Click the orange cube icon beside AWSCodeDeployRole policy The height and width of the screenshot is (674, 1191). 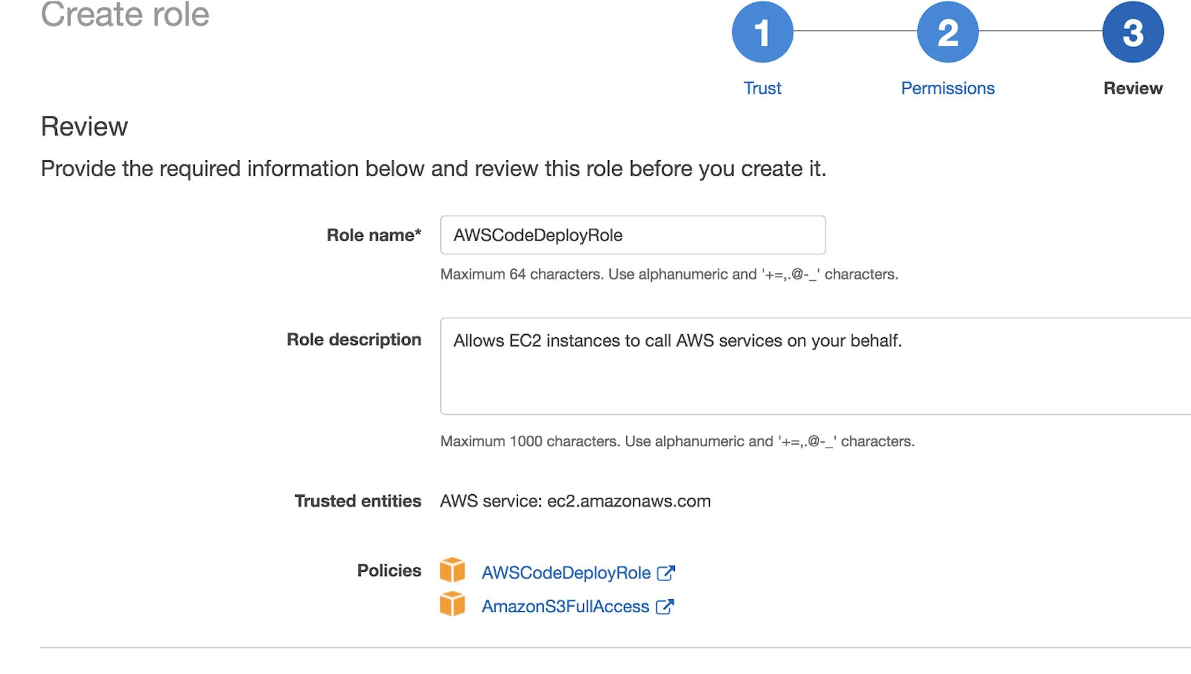[452, 570]
